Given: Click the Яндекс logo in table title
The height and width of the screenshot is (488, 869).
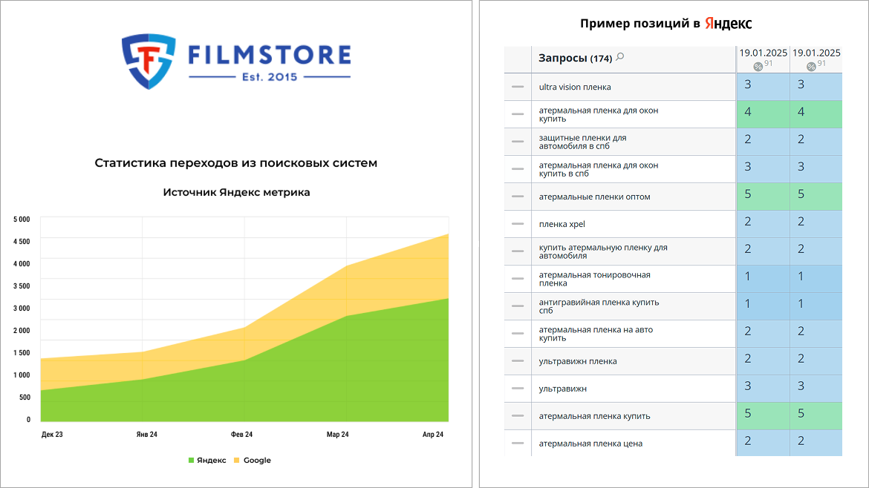Looking at the screenshot, I should pos(728,23).
